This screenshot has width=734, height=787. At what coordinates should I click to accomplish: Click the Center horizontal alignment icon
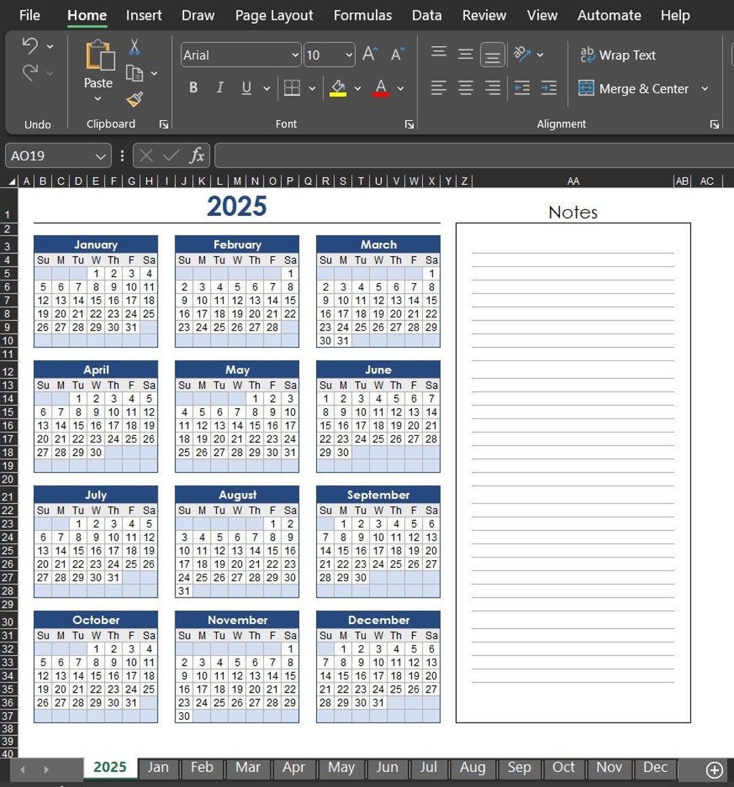pos(466,88)
